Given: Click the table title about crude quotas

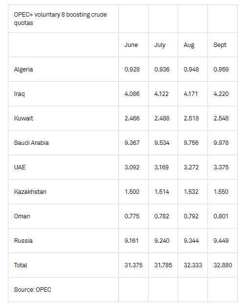Looking at the screenshot, I should [x=60, y=19].
